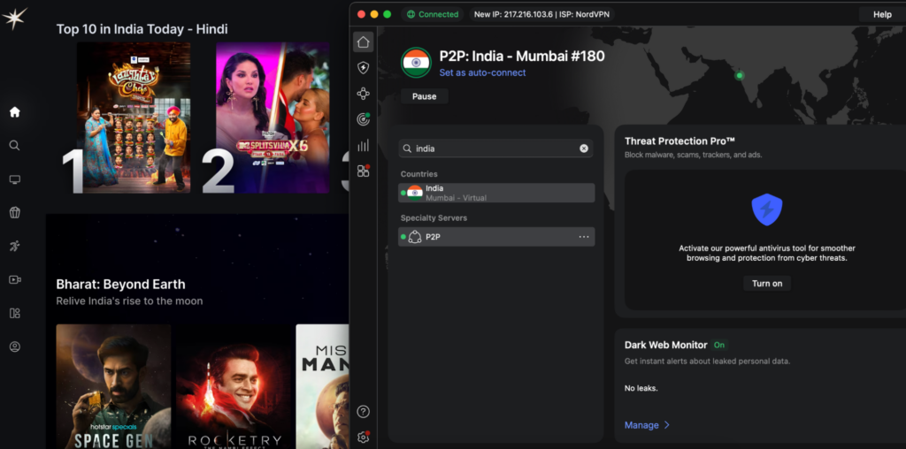Image resolution: width=906 pixels, height=449 pixels.
Task: Click the blue Threat Protection shield graphic
Action: coord(767,210)
